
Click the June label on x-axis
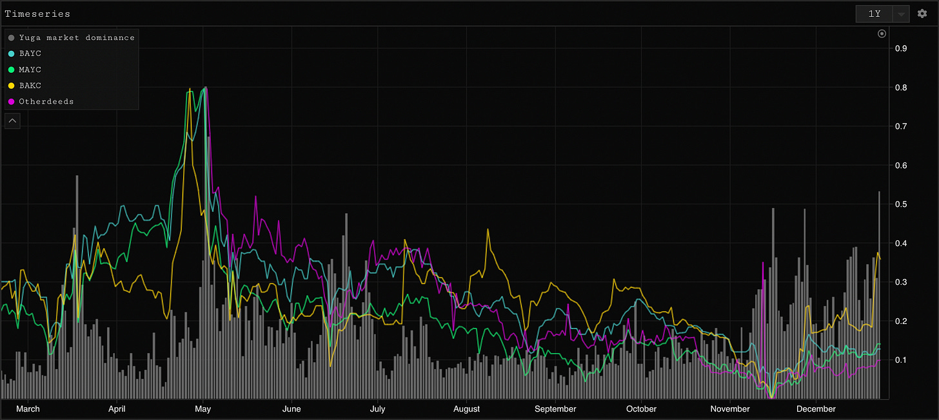292,409
